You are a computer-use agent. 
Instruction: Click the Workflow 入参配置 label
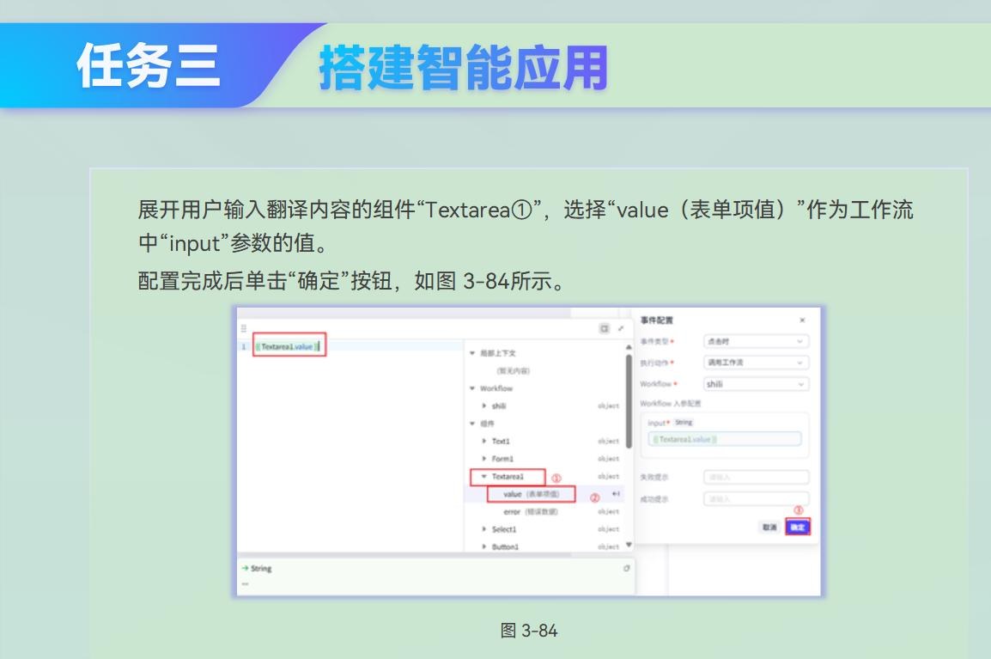670,404
